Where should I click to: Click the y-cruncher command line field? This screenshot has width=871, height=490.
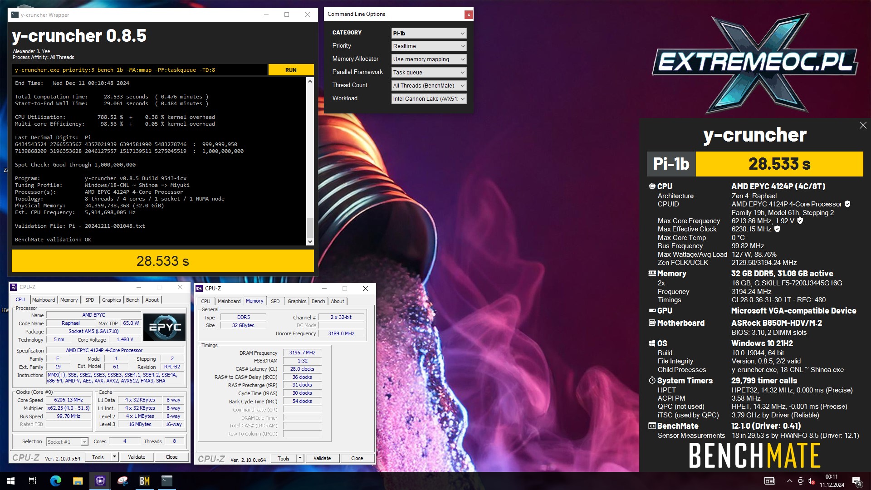coord(139,70)
